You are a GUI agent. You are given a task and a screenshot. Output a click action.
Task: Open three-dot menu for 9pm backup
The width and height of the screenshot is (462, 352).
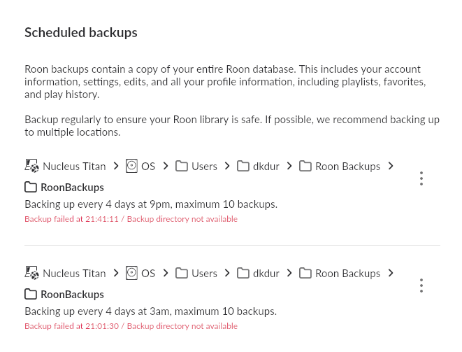(x=421, y=178)
